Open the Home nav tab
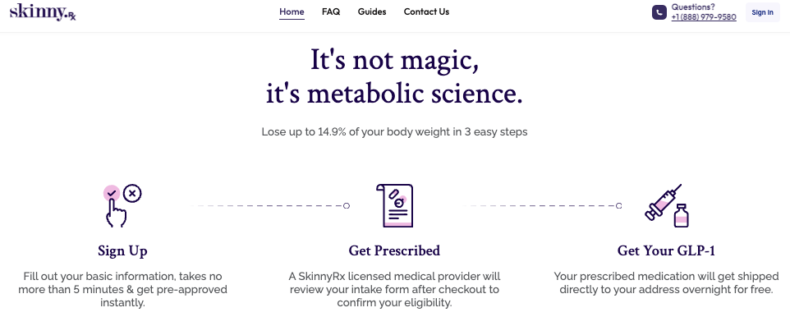Screen dimensions: 790x326 [292, 11]
